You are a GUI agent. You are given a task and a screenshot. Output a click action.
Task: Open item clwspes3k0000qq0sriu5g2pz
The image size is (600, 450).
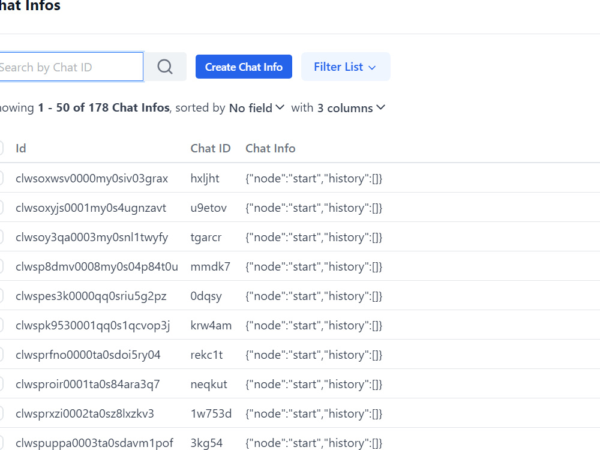[91, 296]
